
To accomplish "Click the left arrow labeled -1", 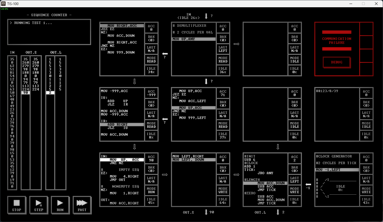I will [x=308, y=184].
